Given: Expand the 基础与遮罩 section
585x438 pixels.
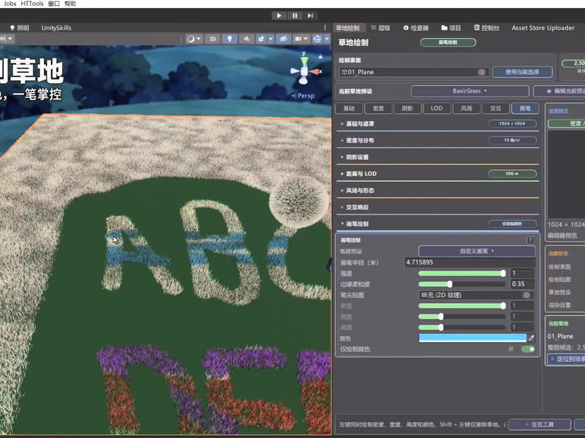Looking at the screenshot, I should tap(437, 123).
